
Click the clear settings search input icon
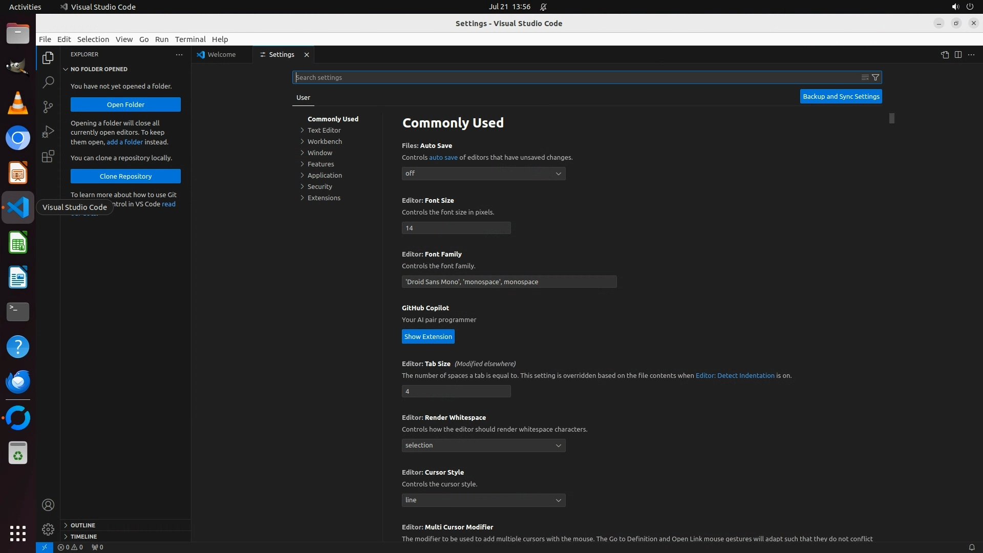pos(865,77)
